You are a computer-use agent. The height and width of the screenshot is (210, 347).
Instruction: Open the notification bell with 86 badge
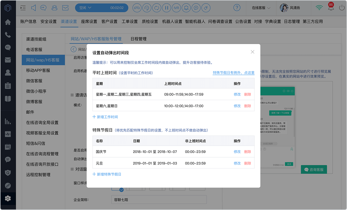point(331,7)
